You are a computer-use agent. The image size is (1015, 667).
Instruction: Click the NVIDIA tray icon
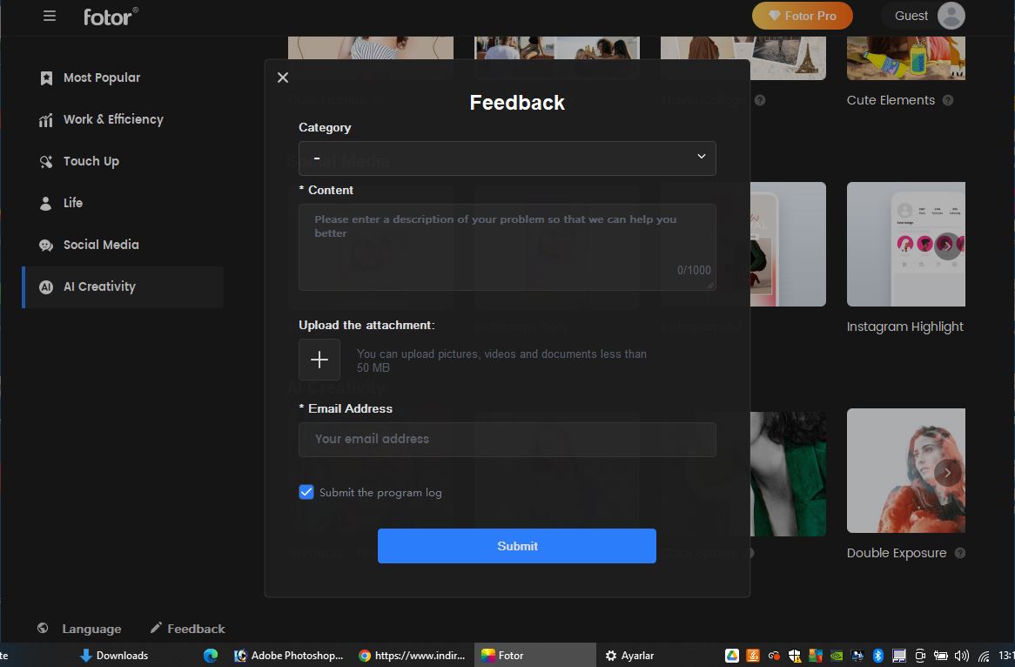[x=837, y=656]
